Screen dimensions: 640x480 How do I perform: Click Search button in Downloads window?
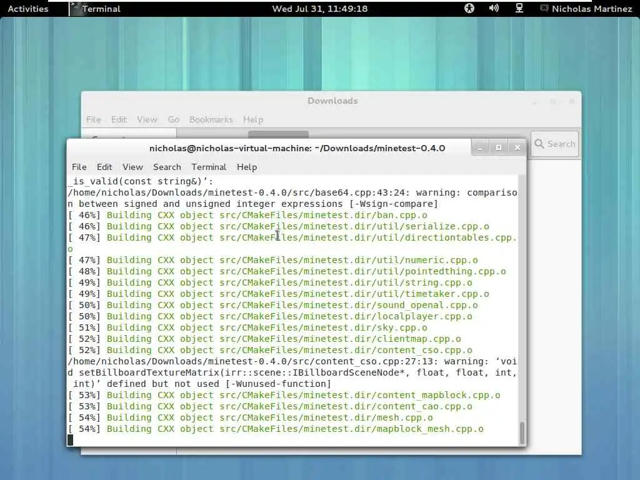coord(555,144)
